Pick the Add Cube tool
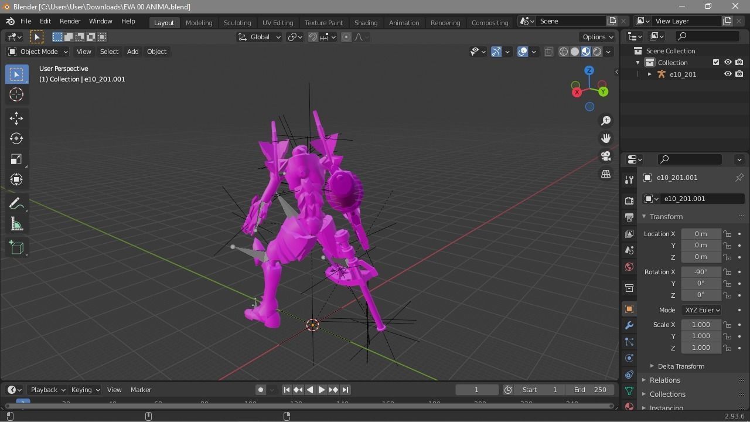 coord(16,248)
